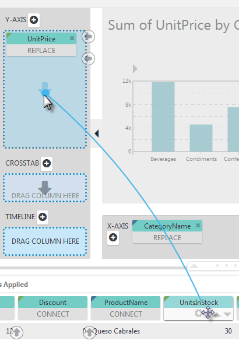The width and height of the screenshot is (239, 351).
Task: Click CONNECT under the Discount column
Action: pos(53,314)
